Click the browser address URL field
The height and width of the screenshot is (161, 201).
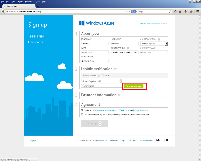pyautogui.click(x=67, y=12)
